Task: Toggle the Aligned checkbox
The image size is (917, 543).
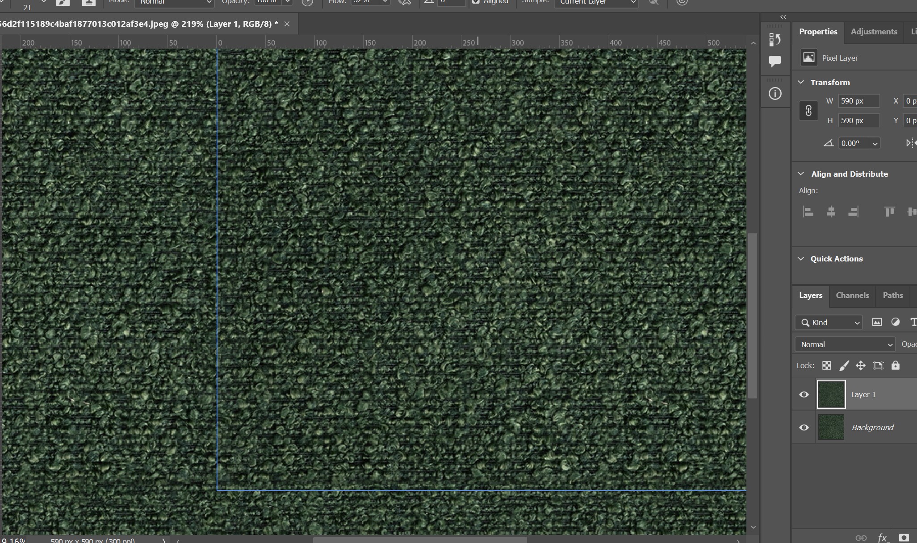Action: click(x=476, y=2)
